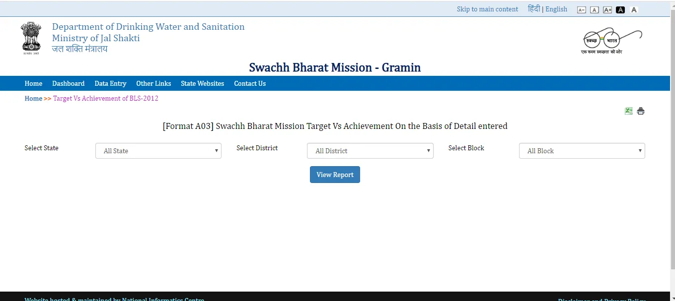Decrease font size A- icon

click(x=582, y=10)
